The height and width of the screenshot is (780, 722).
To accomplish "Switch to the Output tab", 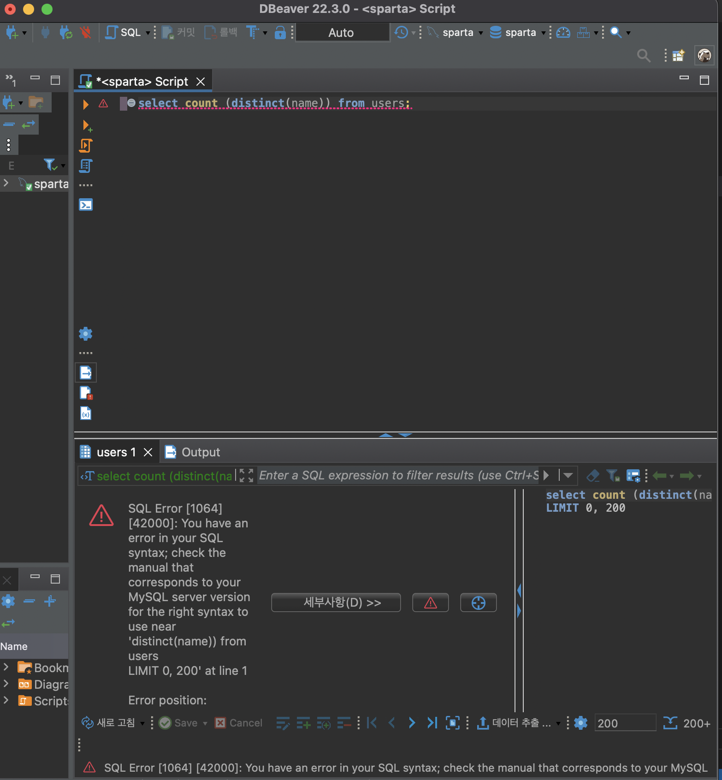I will 193,452.
